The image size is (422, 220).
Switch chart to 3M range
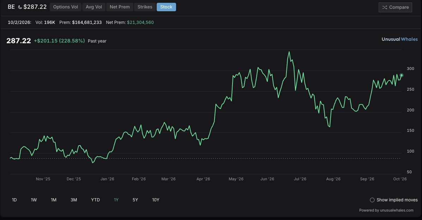click(74, 200)
